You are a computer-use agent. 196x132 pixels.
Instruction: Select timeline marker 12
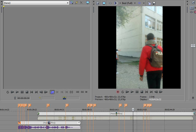(x=120, y=105)
